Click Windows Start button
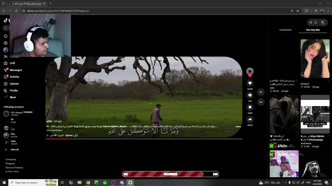Viewport: 332px width, 186px height. (x=4, y=183)
